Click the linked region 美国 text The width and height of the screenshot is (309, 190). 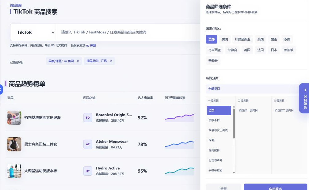tap(91, 46)
